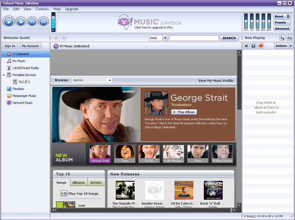The image size is (295, 220).
Task: Click Play Album for Troubadour
Action: click(184, 112)
